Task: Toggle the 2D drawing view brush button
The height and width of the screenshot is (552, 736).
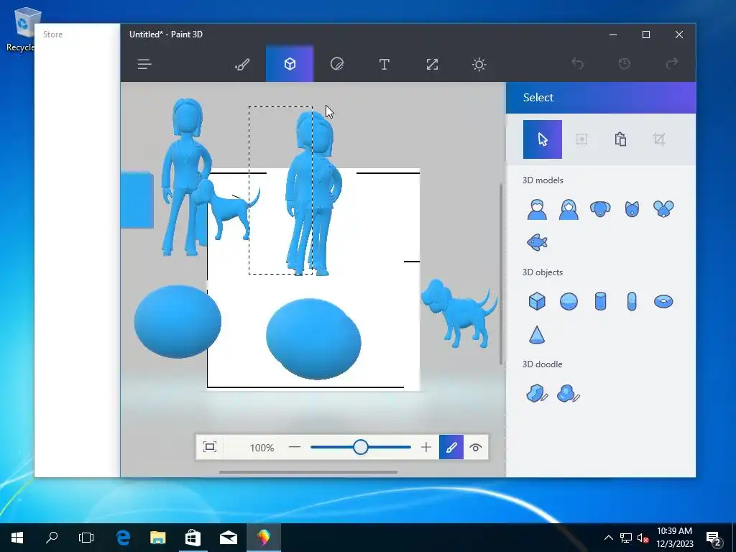Action: pos(451,447)
